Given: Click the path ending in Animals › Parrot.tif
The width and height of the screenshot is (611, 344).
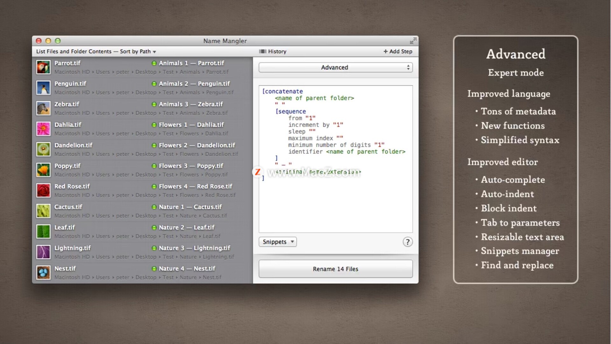Looking at the screenshot, I should [141, 72].
